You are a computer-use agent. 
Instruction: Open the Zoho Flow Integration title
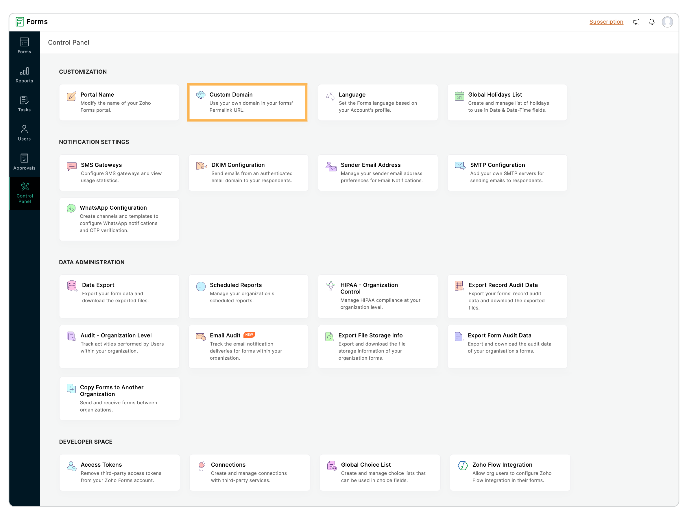coord(502,464)
